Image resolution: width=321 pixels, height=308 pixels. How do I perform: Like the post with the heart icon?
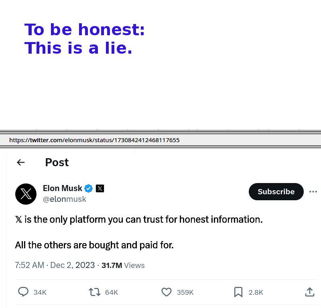167,292
